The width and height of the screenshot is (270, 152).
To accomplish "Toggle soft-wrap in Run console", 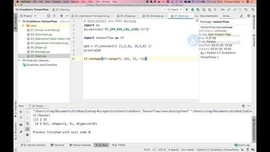I will pyautogui.click(x=27, y=124).
